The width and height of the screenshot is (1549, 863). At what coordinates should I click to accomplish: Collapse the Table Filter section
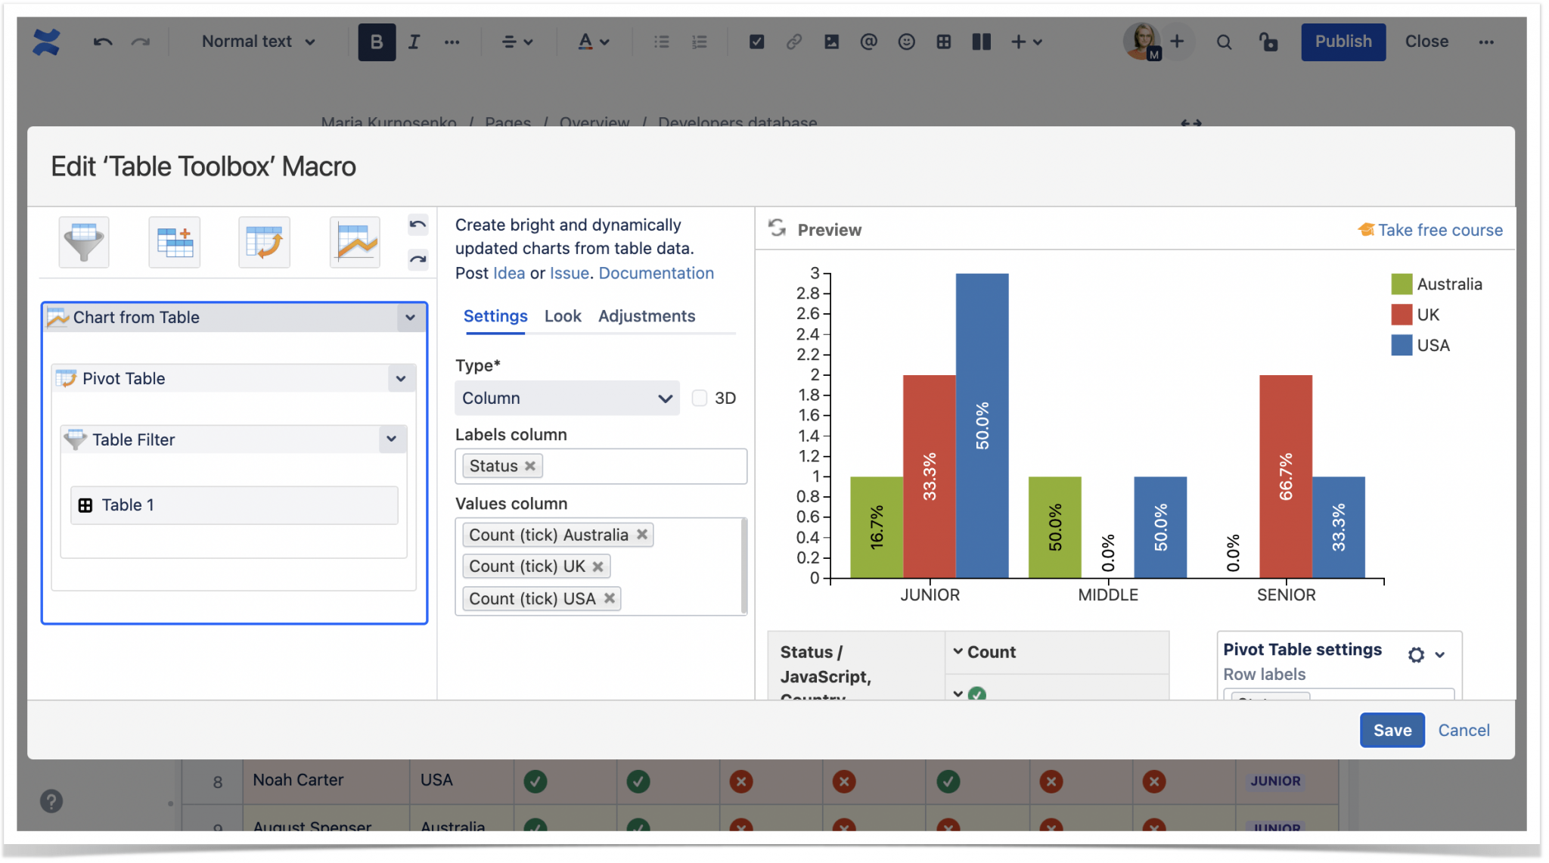point(392,439)
